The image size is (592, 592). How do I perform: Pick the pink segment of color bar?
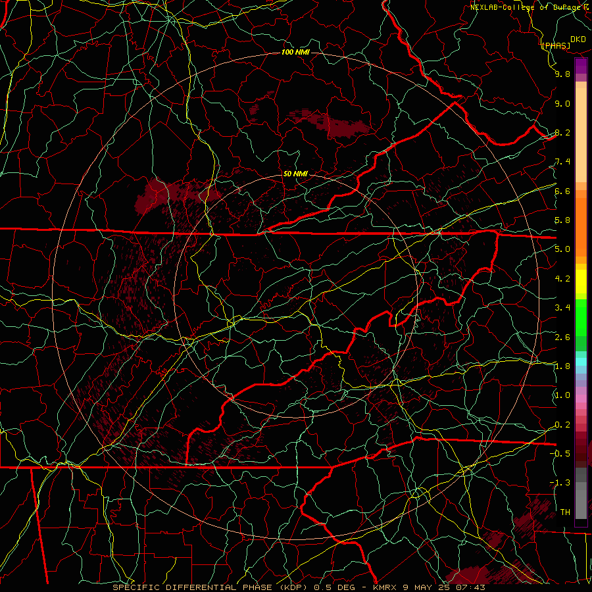(x=581, y=399)
